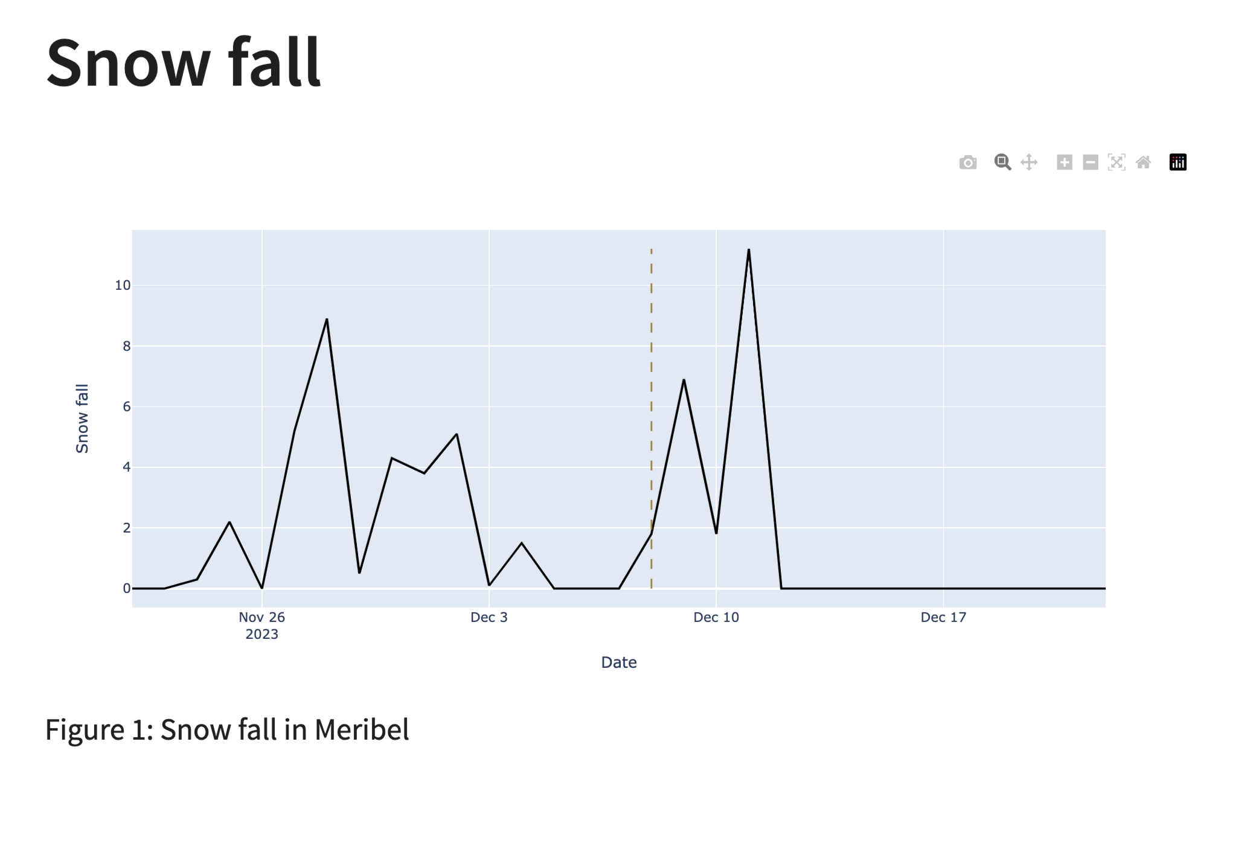This screenshot has height=843, width=1238.
Task: Click the "Dec 17" x-axis label
Action: click(x=943, y=617)
